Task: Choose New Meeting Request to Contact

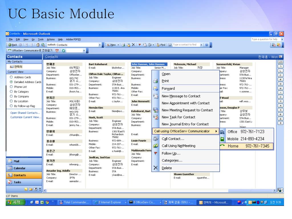Action: click(x=187, y=110)
